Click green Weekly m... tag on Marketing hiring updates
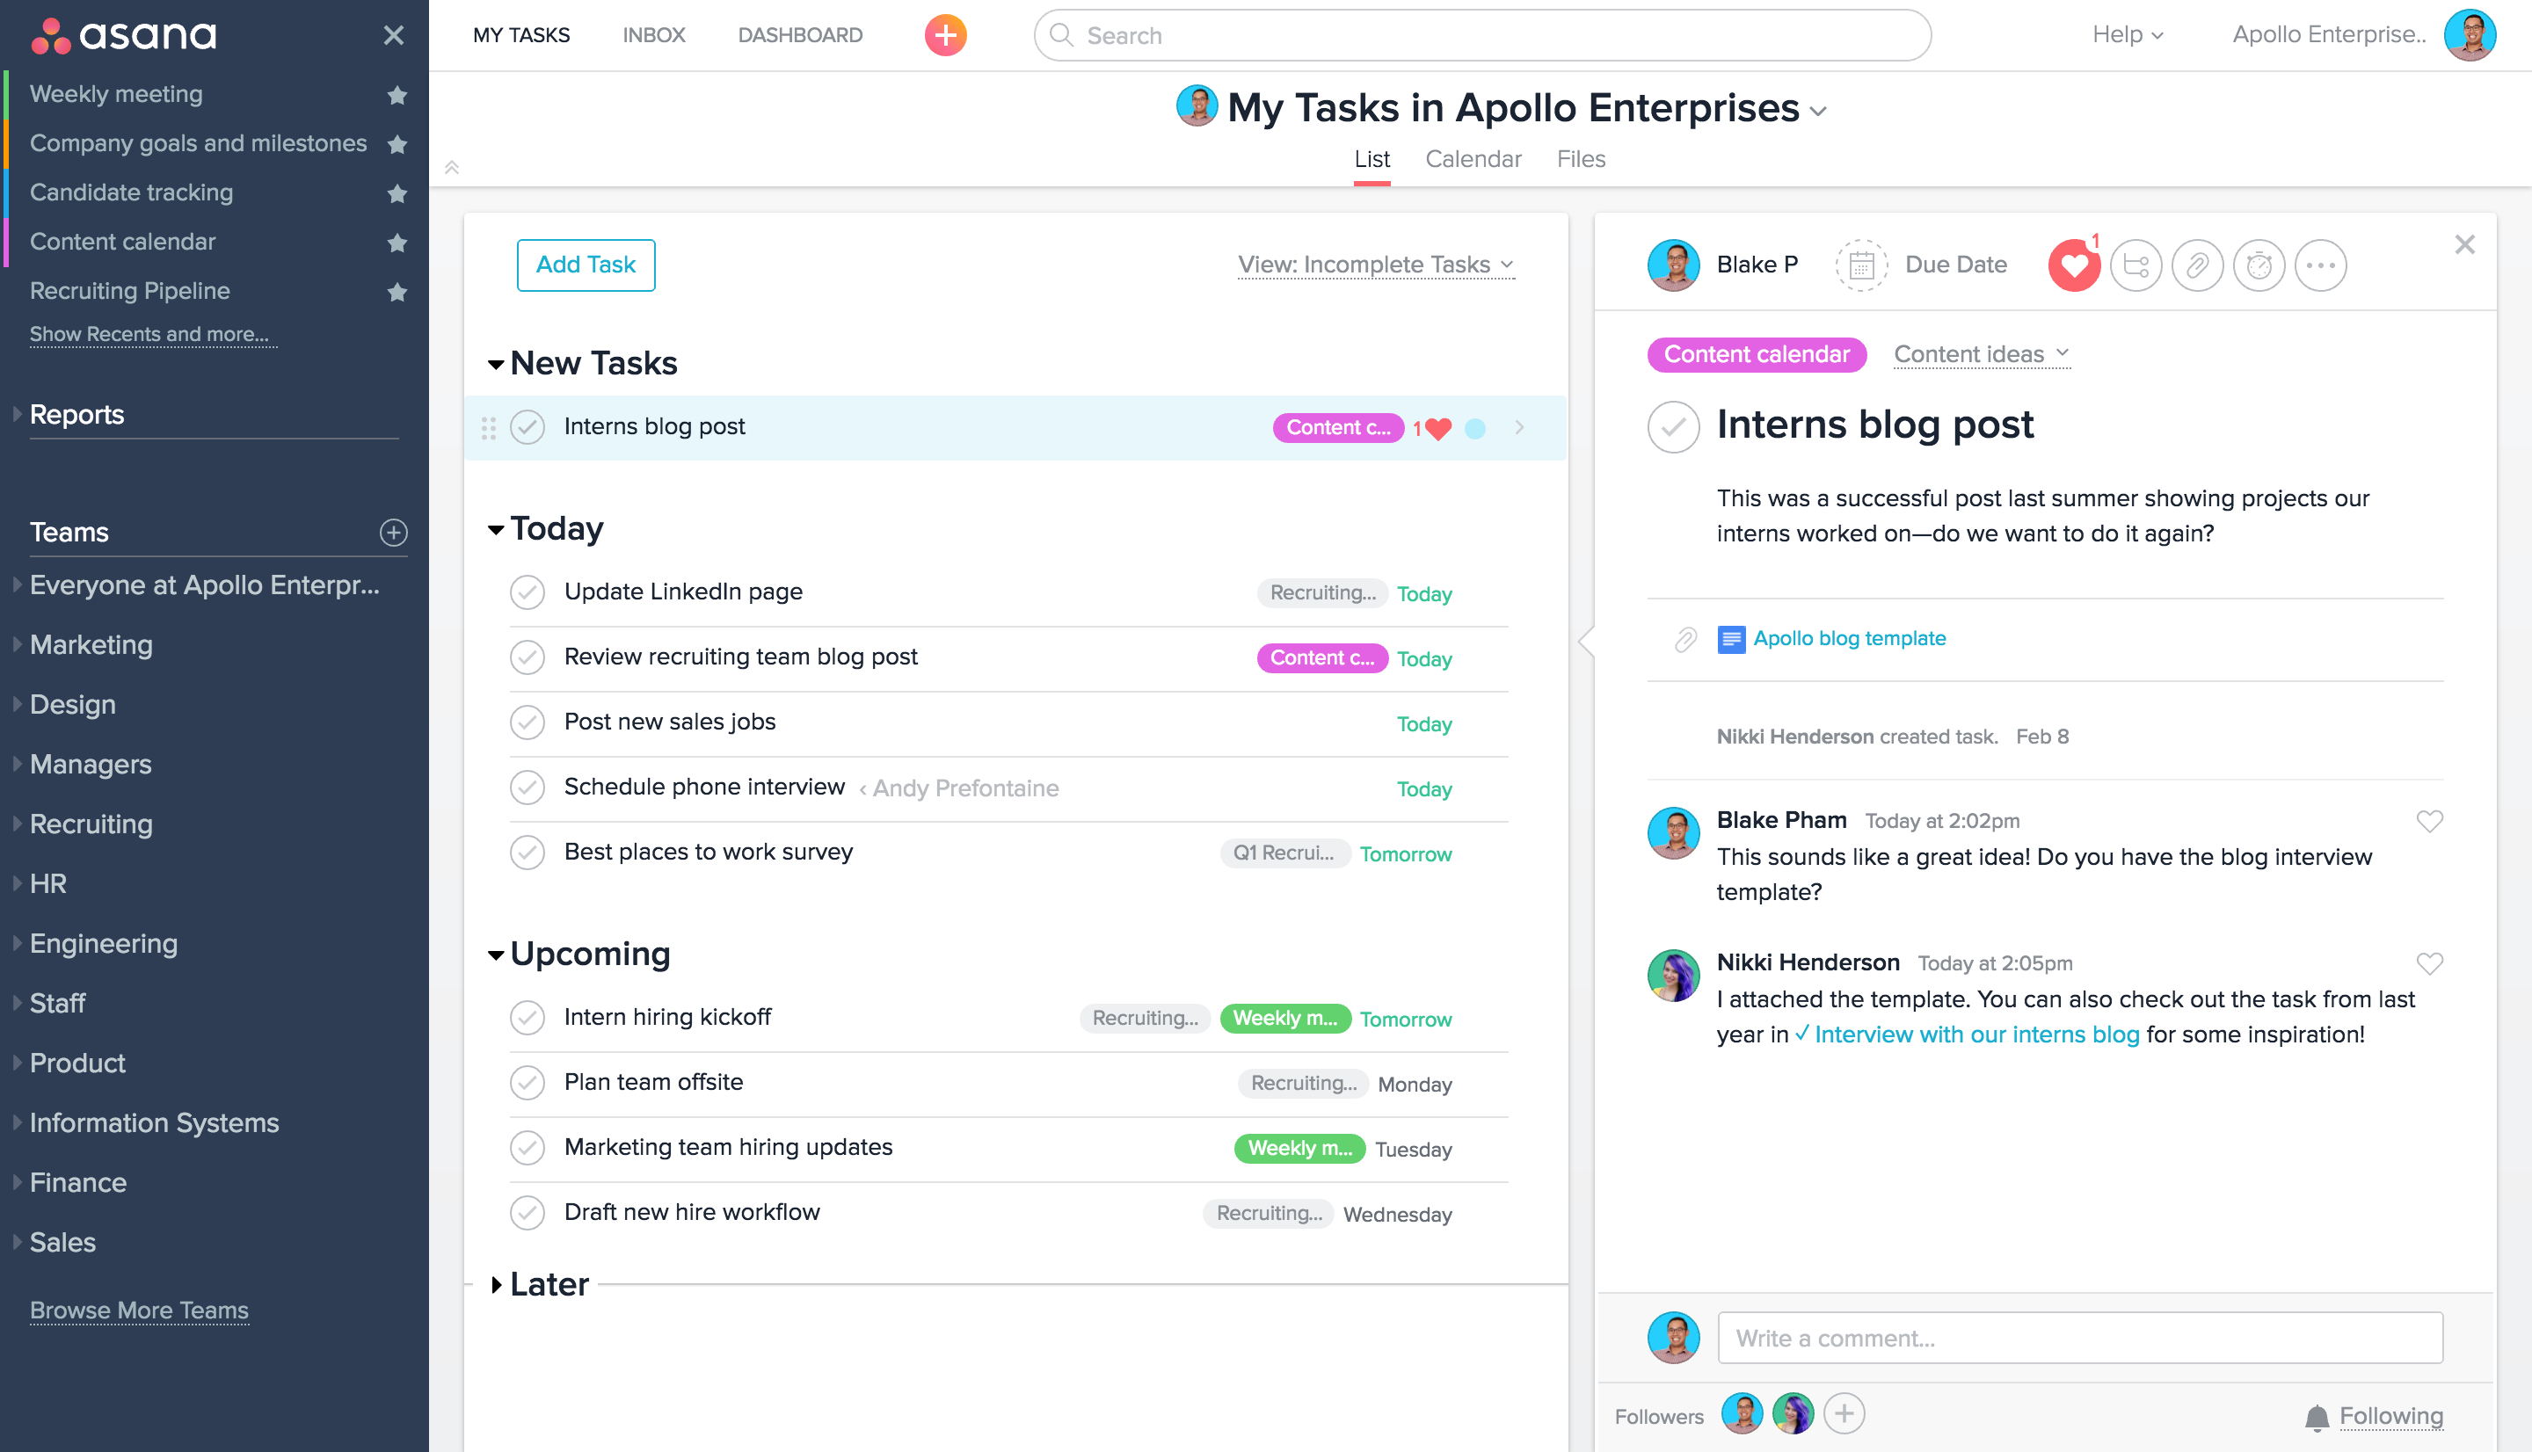 (1299, 1149)
